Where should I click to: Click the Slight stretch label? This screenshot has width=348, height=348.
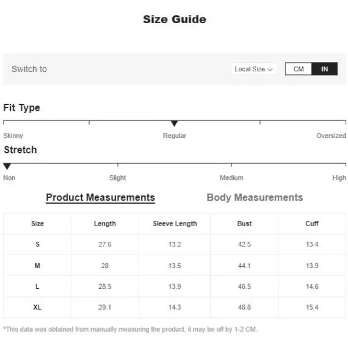117,178
